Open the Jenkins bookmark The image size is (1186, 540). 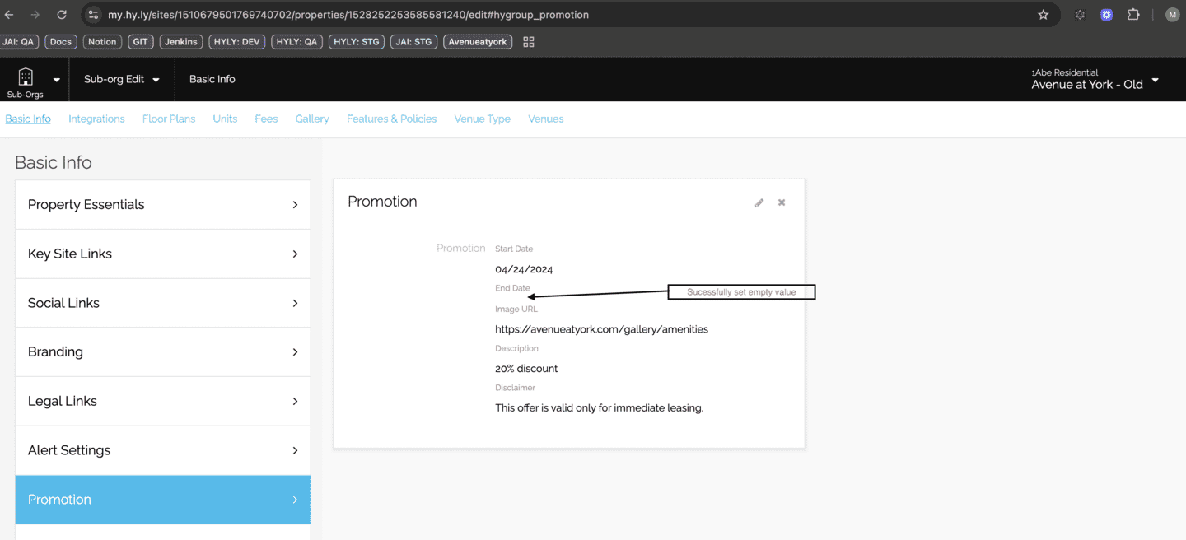tap(181, 42)
